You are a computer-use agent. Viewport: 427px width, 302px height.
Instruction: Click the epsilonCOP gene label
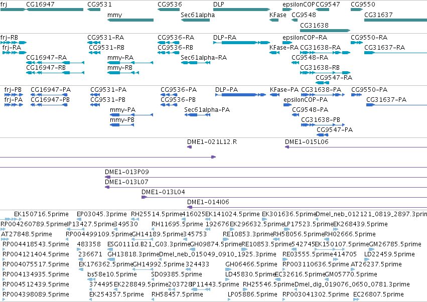tap(299, 5)
